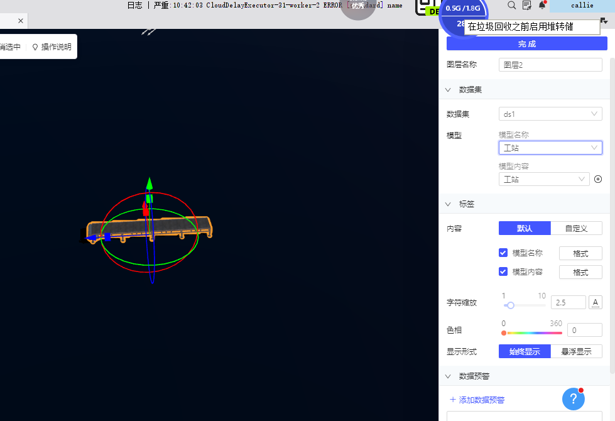Screen dimensions: 615x421
Task: Open the notifications bell
Action: [x=542, y=4]
